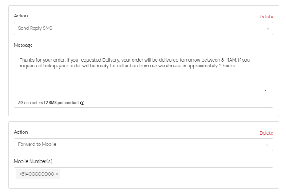Delete the Forward to Mobile action
The image size is (286, 194).
pos(266,133)
